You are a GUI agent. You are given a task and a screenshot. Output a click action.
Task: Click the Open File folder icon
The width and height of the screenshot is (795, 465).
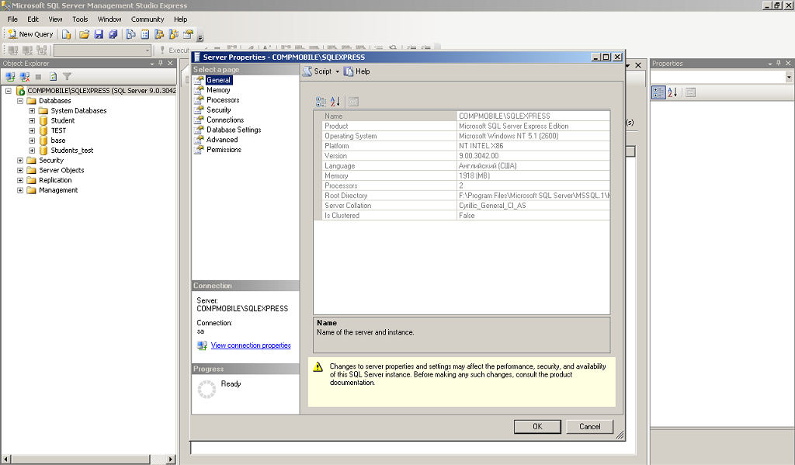pyautogui.click(x=84, y=34)
